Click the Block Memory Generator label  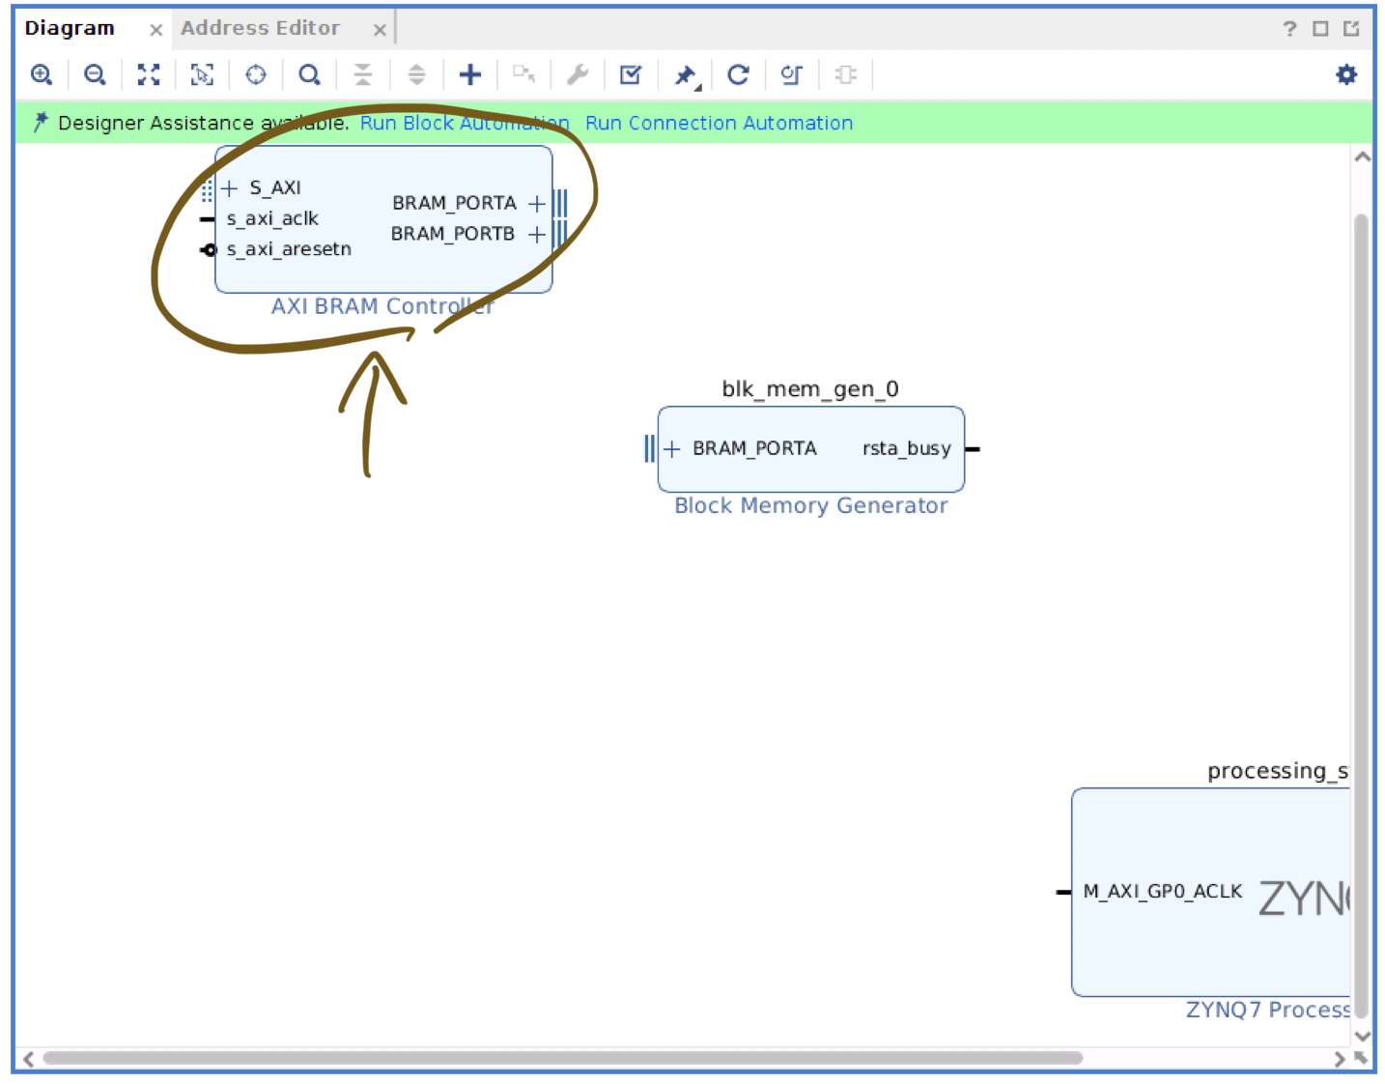pos(810,505)
